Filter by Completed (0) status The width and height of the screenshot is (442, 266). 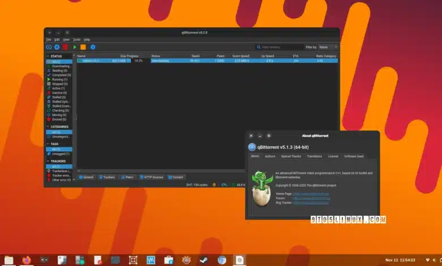(x=59, y=75)
